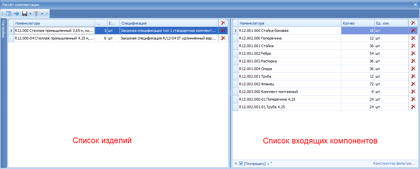Click the settings window icon in toolbar

(x=9, y=14)
